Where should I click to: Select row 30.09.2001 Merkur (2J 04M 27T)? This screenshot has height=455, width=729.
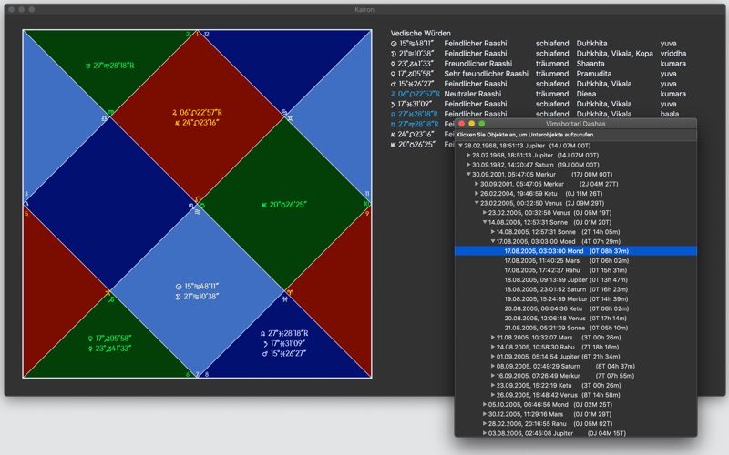point(576,184)
